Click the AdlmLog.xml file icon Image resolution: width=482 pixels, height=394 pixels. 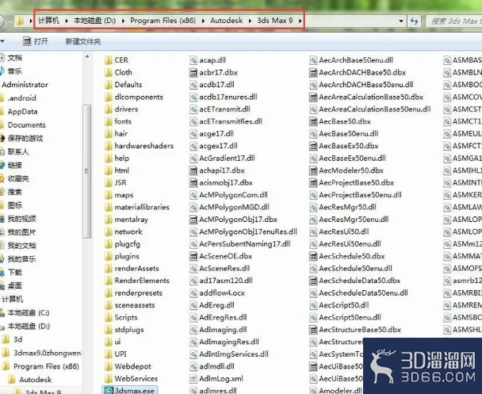193,379
